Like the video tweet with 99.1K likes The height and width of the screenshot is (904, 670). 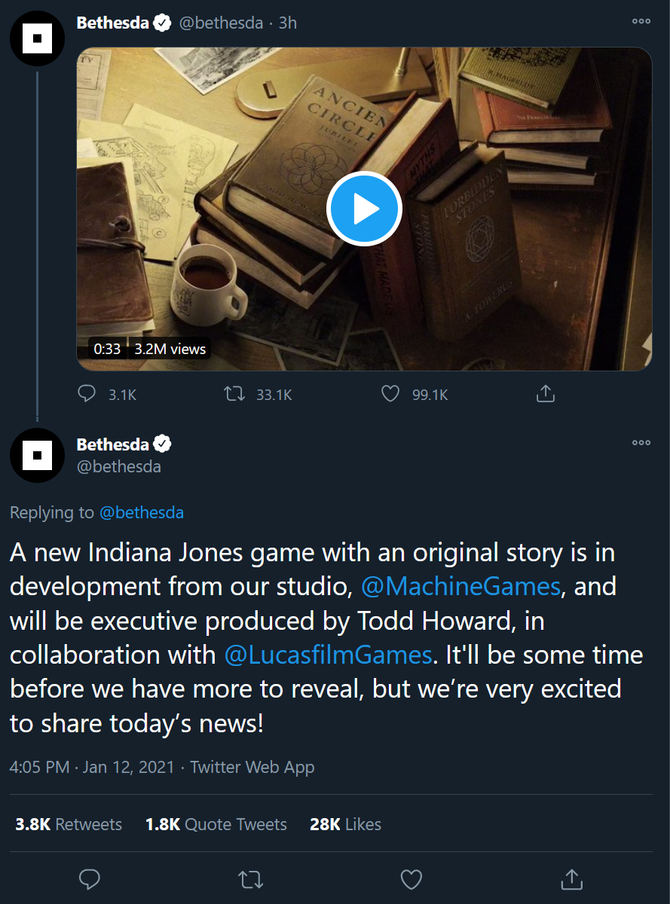pos(390,394)
